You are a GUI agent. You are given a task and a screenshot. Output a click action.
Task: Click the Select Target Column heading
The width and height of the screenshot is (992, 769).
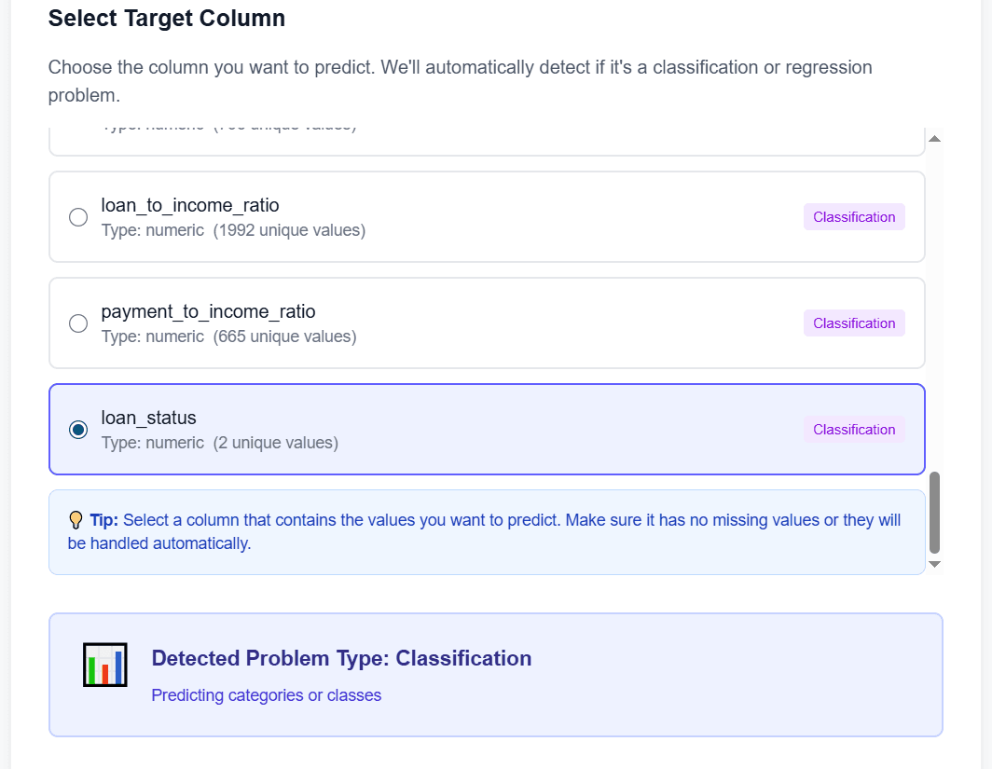pyautogui.click(x=166, y=18)
